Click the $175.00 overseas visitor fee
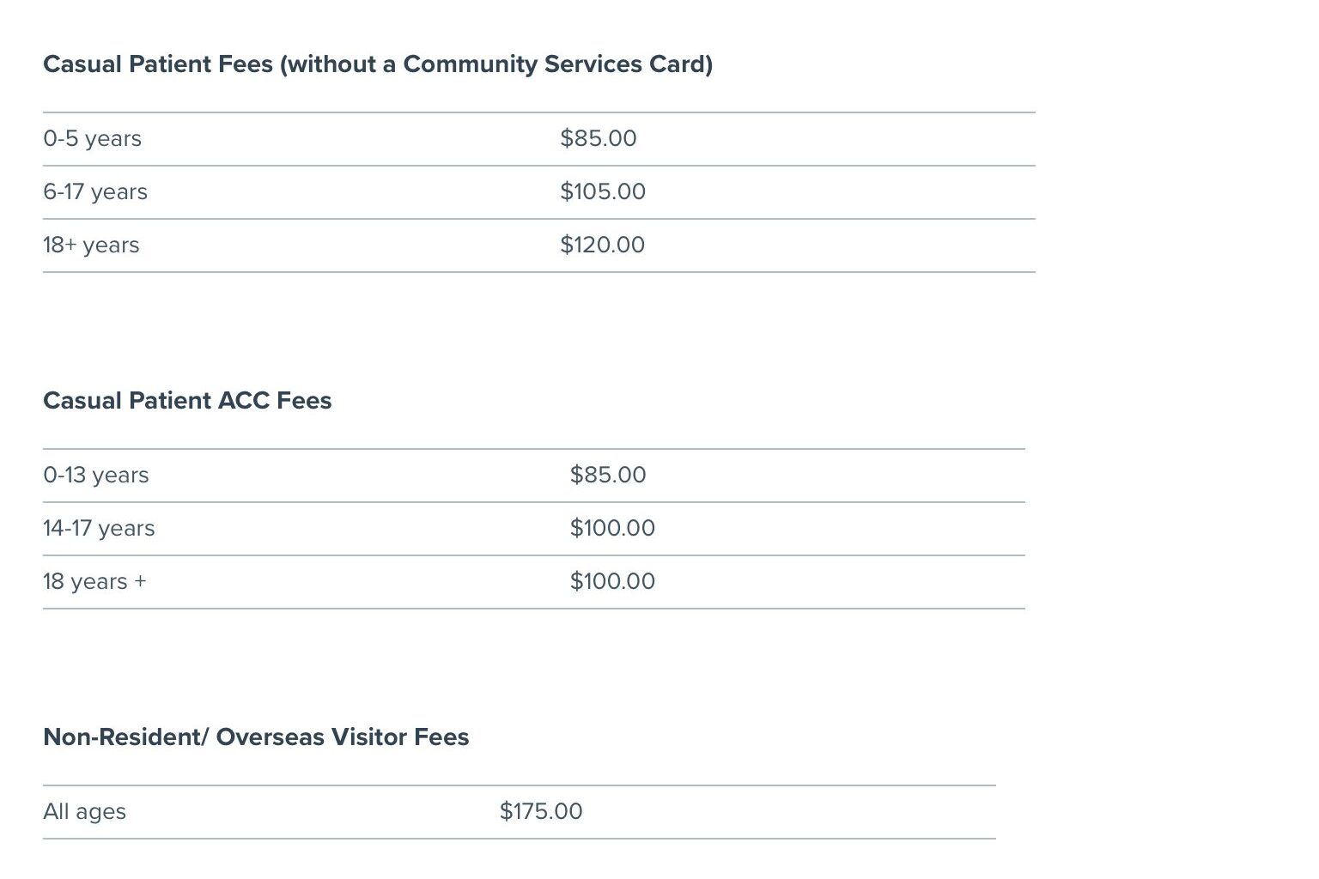Viewport: 1319px width, 879px height. coord(540,811)
